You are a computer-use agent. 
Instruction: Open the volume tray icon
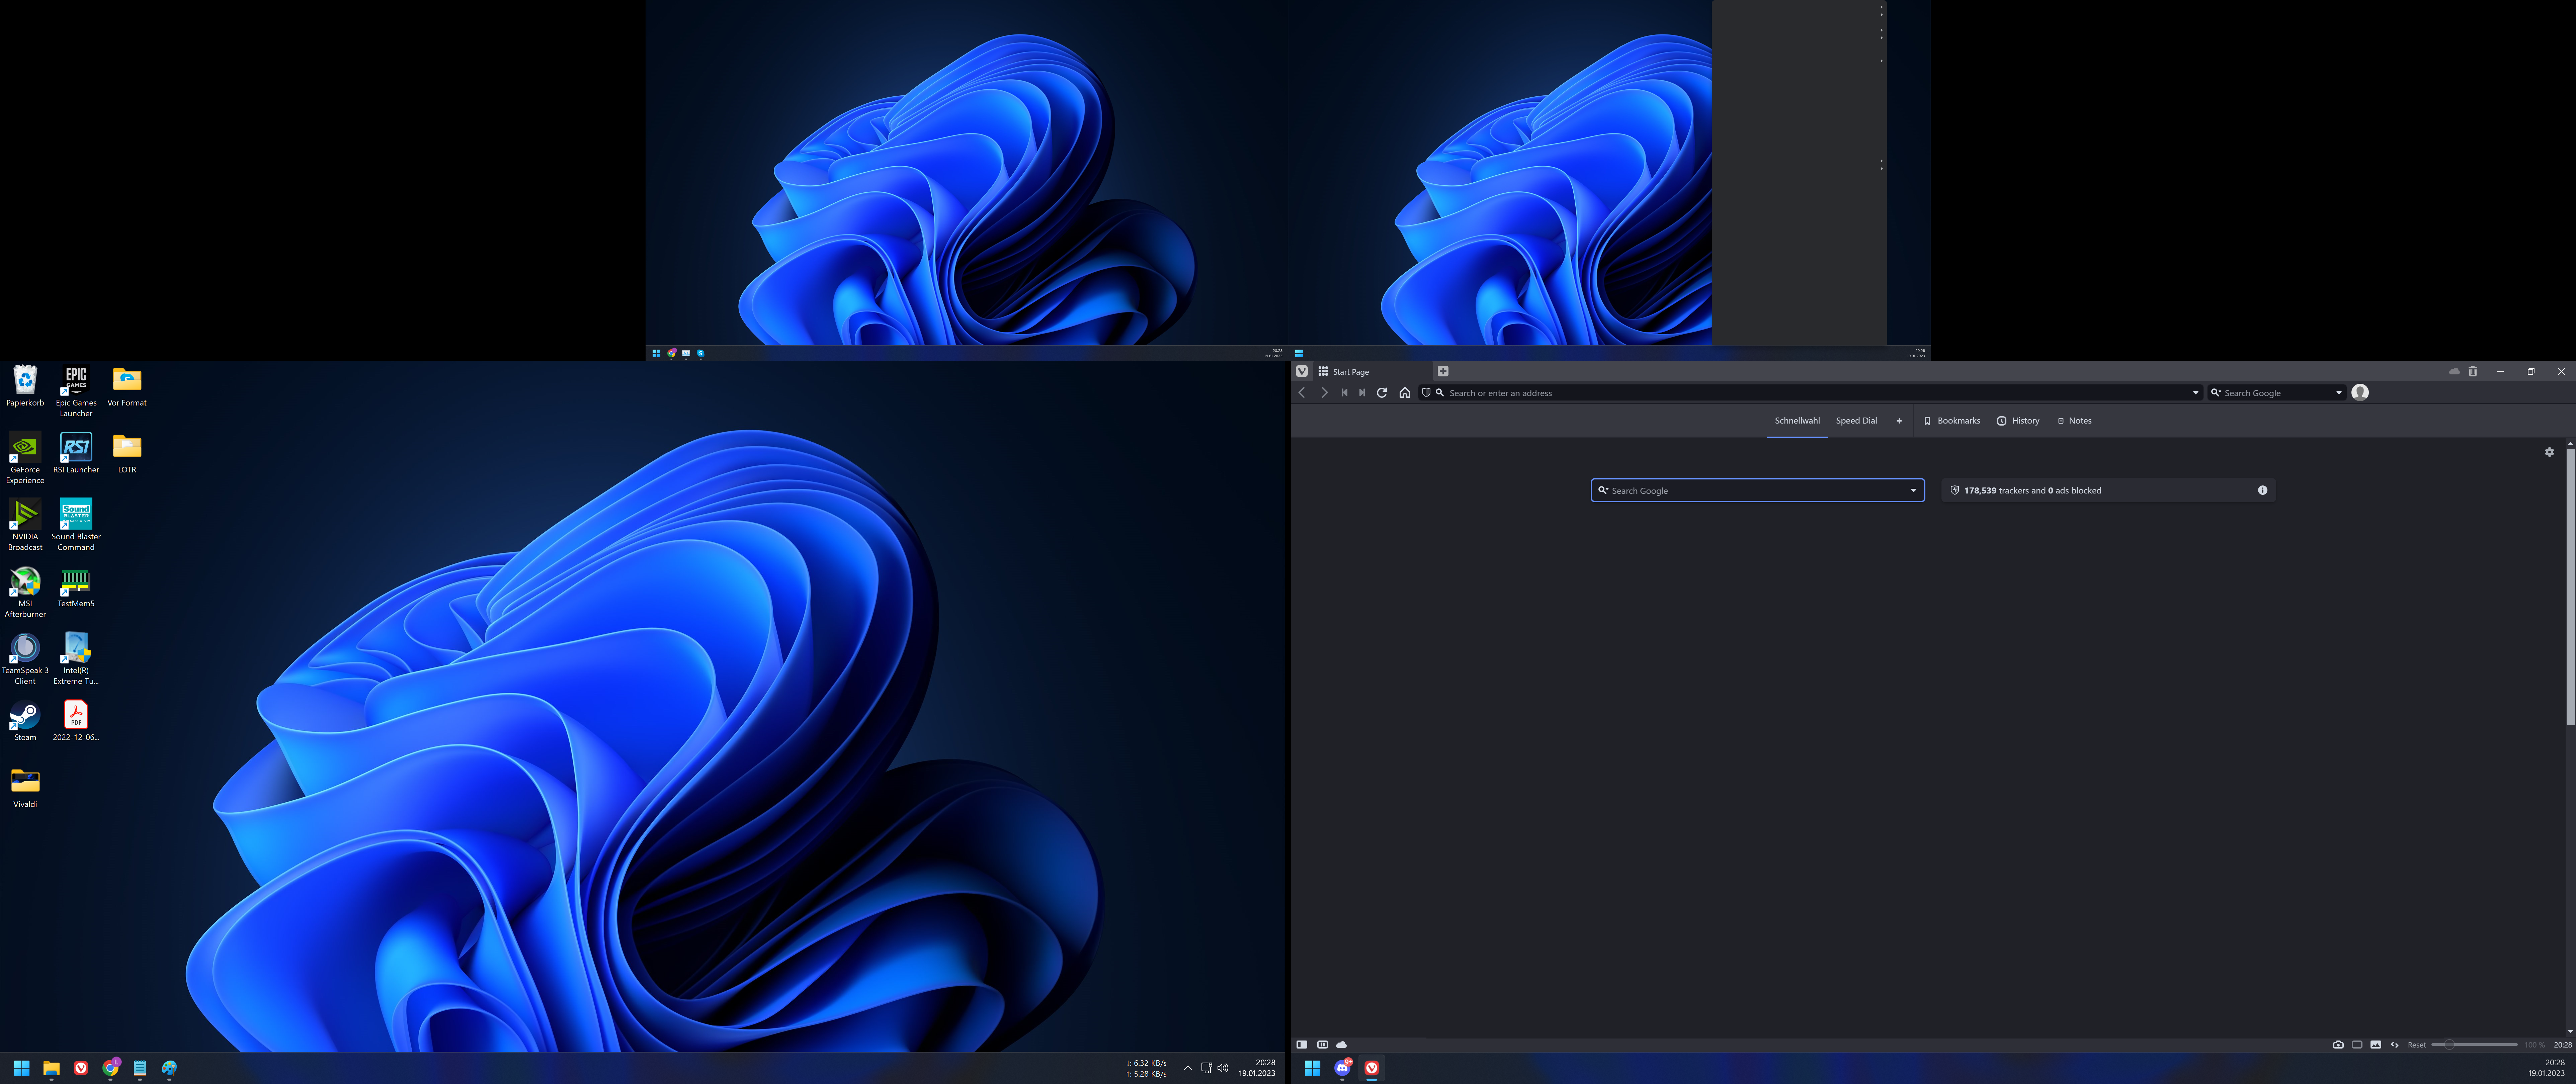1223,1068
